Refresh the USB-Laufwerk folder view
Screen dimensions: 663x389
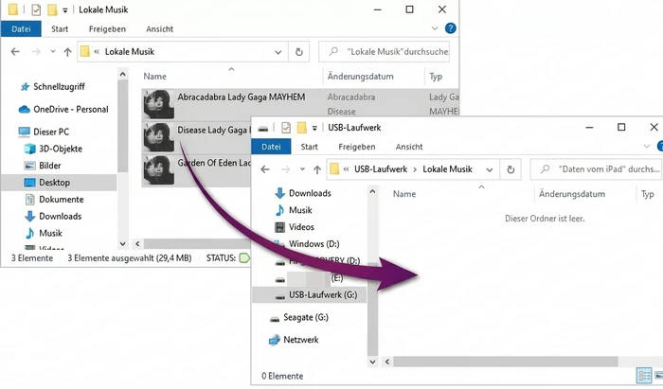tap(511, 169)
